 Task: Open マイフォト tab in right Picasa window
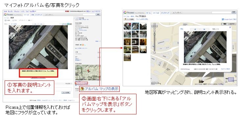click(156, 13)
